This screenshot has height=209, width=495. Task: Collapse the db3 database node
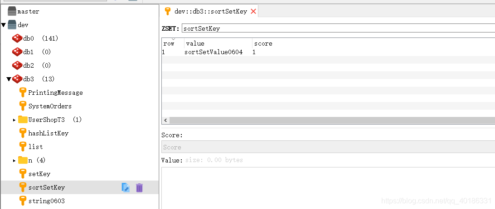pos(9,79)
